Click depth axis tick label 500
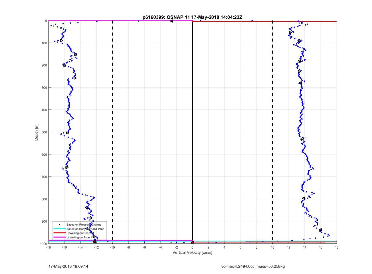The width and height of the screenshot is (372, 274). 44,132
